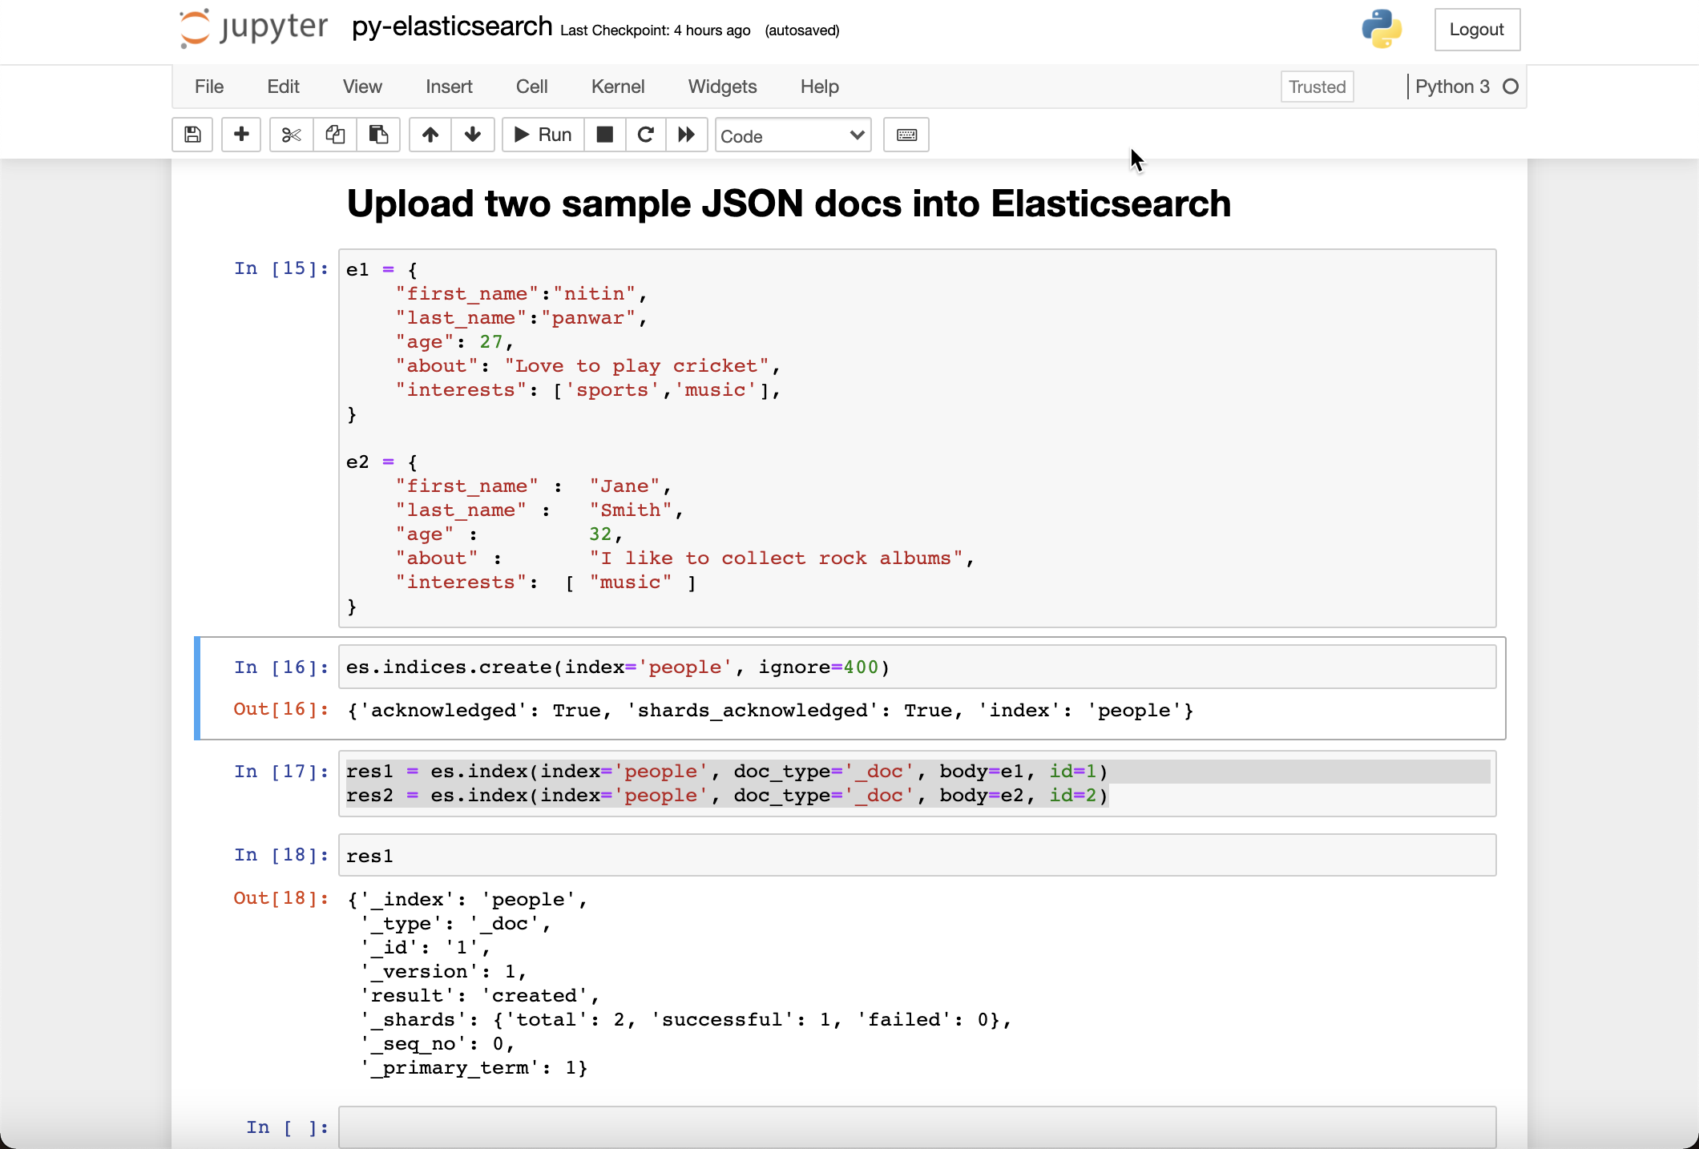Insert a new cell below
The width and height of the screenshot is (1699, 1149).
pyautogui.click(x=240, y=135)
